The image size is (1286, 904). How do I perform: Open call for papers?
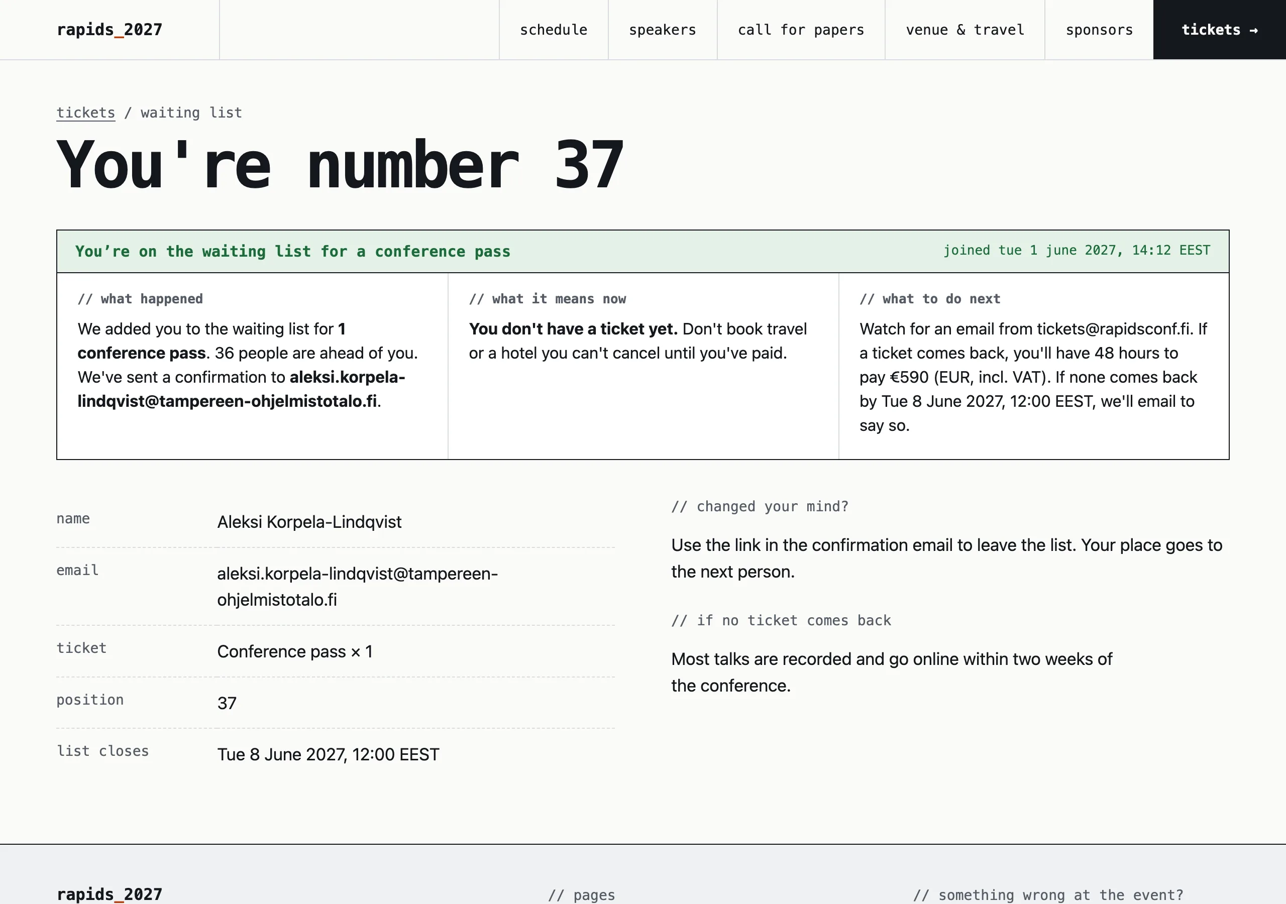click(801, 30)
